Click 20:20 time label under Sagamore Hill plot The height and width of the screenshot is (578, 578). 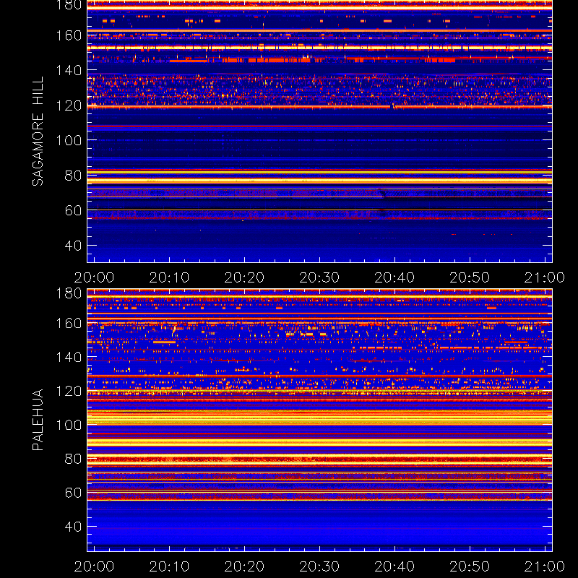click(244, 277)
